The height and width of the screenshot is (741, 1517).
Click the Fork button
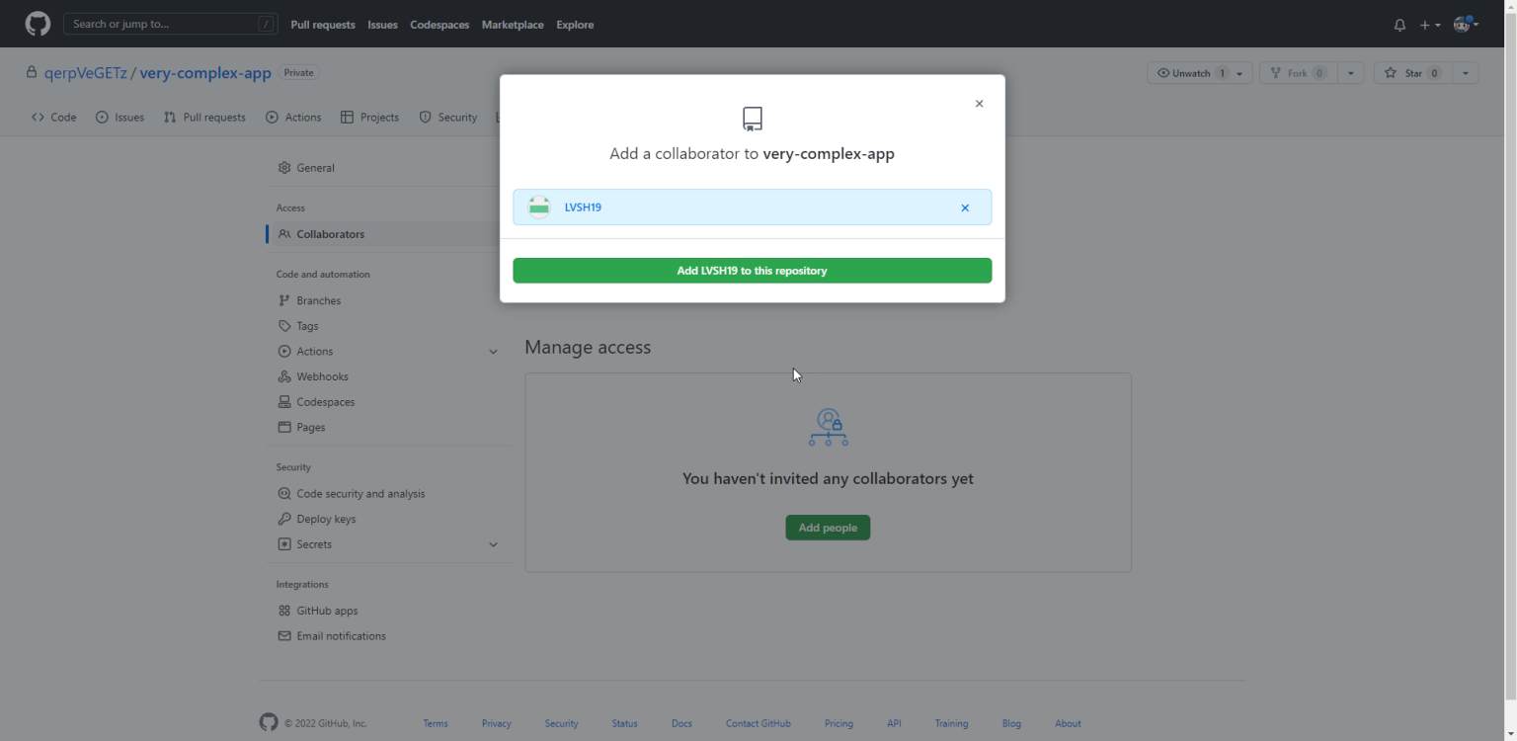point(1299,73)
